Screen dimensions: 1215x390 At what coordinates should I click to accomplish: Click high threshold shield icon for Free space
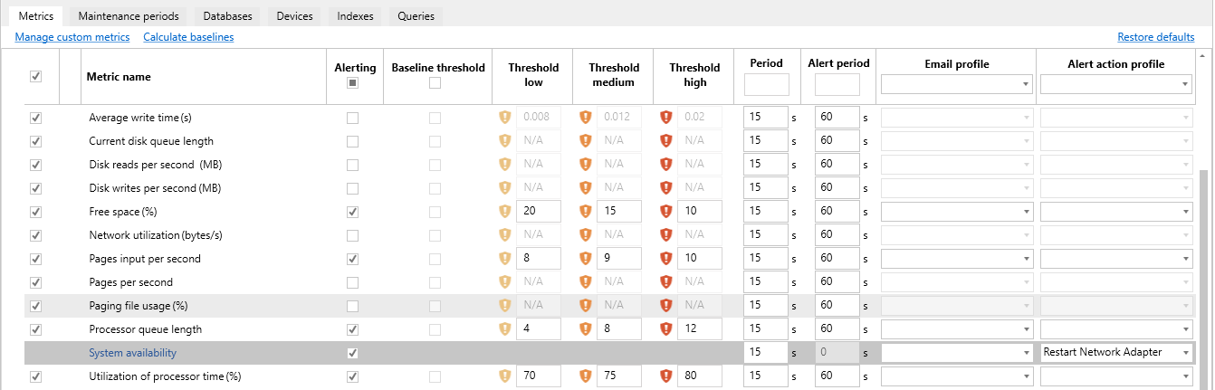pyautogui.click(x=666, y=212)
